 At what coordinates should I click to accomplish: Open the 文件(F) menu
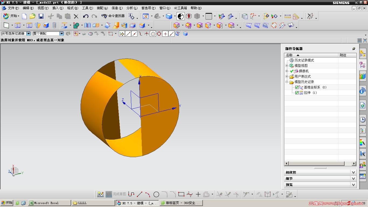[x=13, y=8]
